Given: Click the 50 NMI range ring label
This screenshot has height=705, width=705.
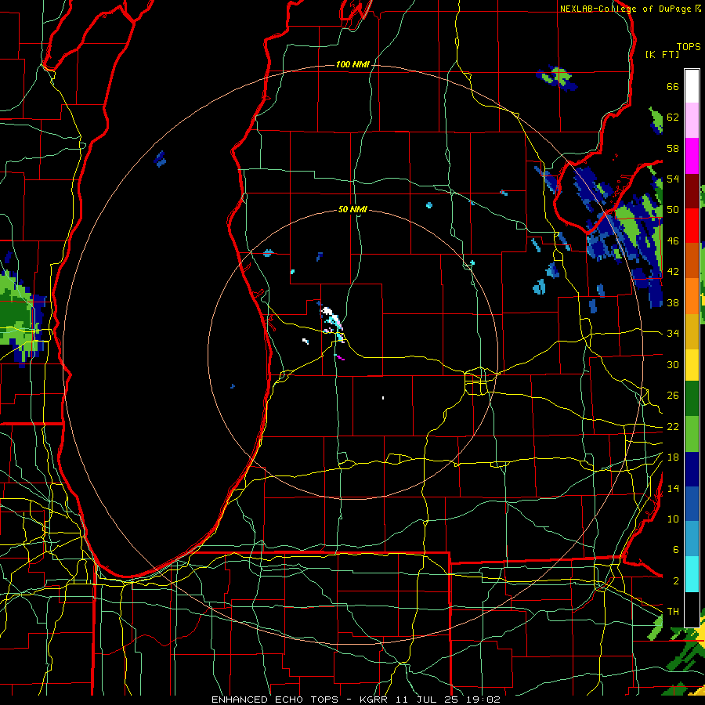Looking at the screenshot, I should coord(352,209).
